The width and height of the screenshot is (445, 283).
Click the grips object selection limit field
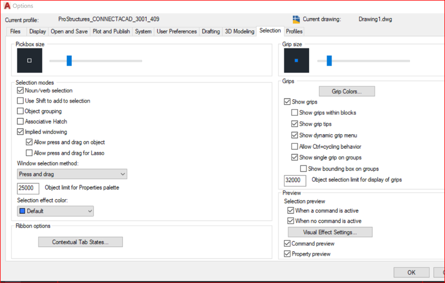(x=295, y=180)
